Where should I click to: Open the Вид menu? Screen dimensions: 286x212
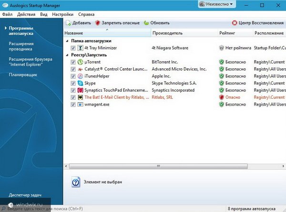click(44, 14)
